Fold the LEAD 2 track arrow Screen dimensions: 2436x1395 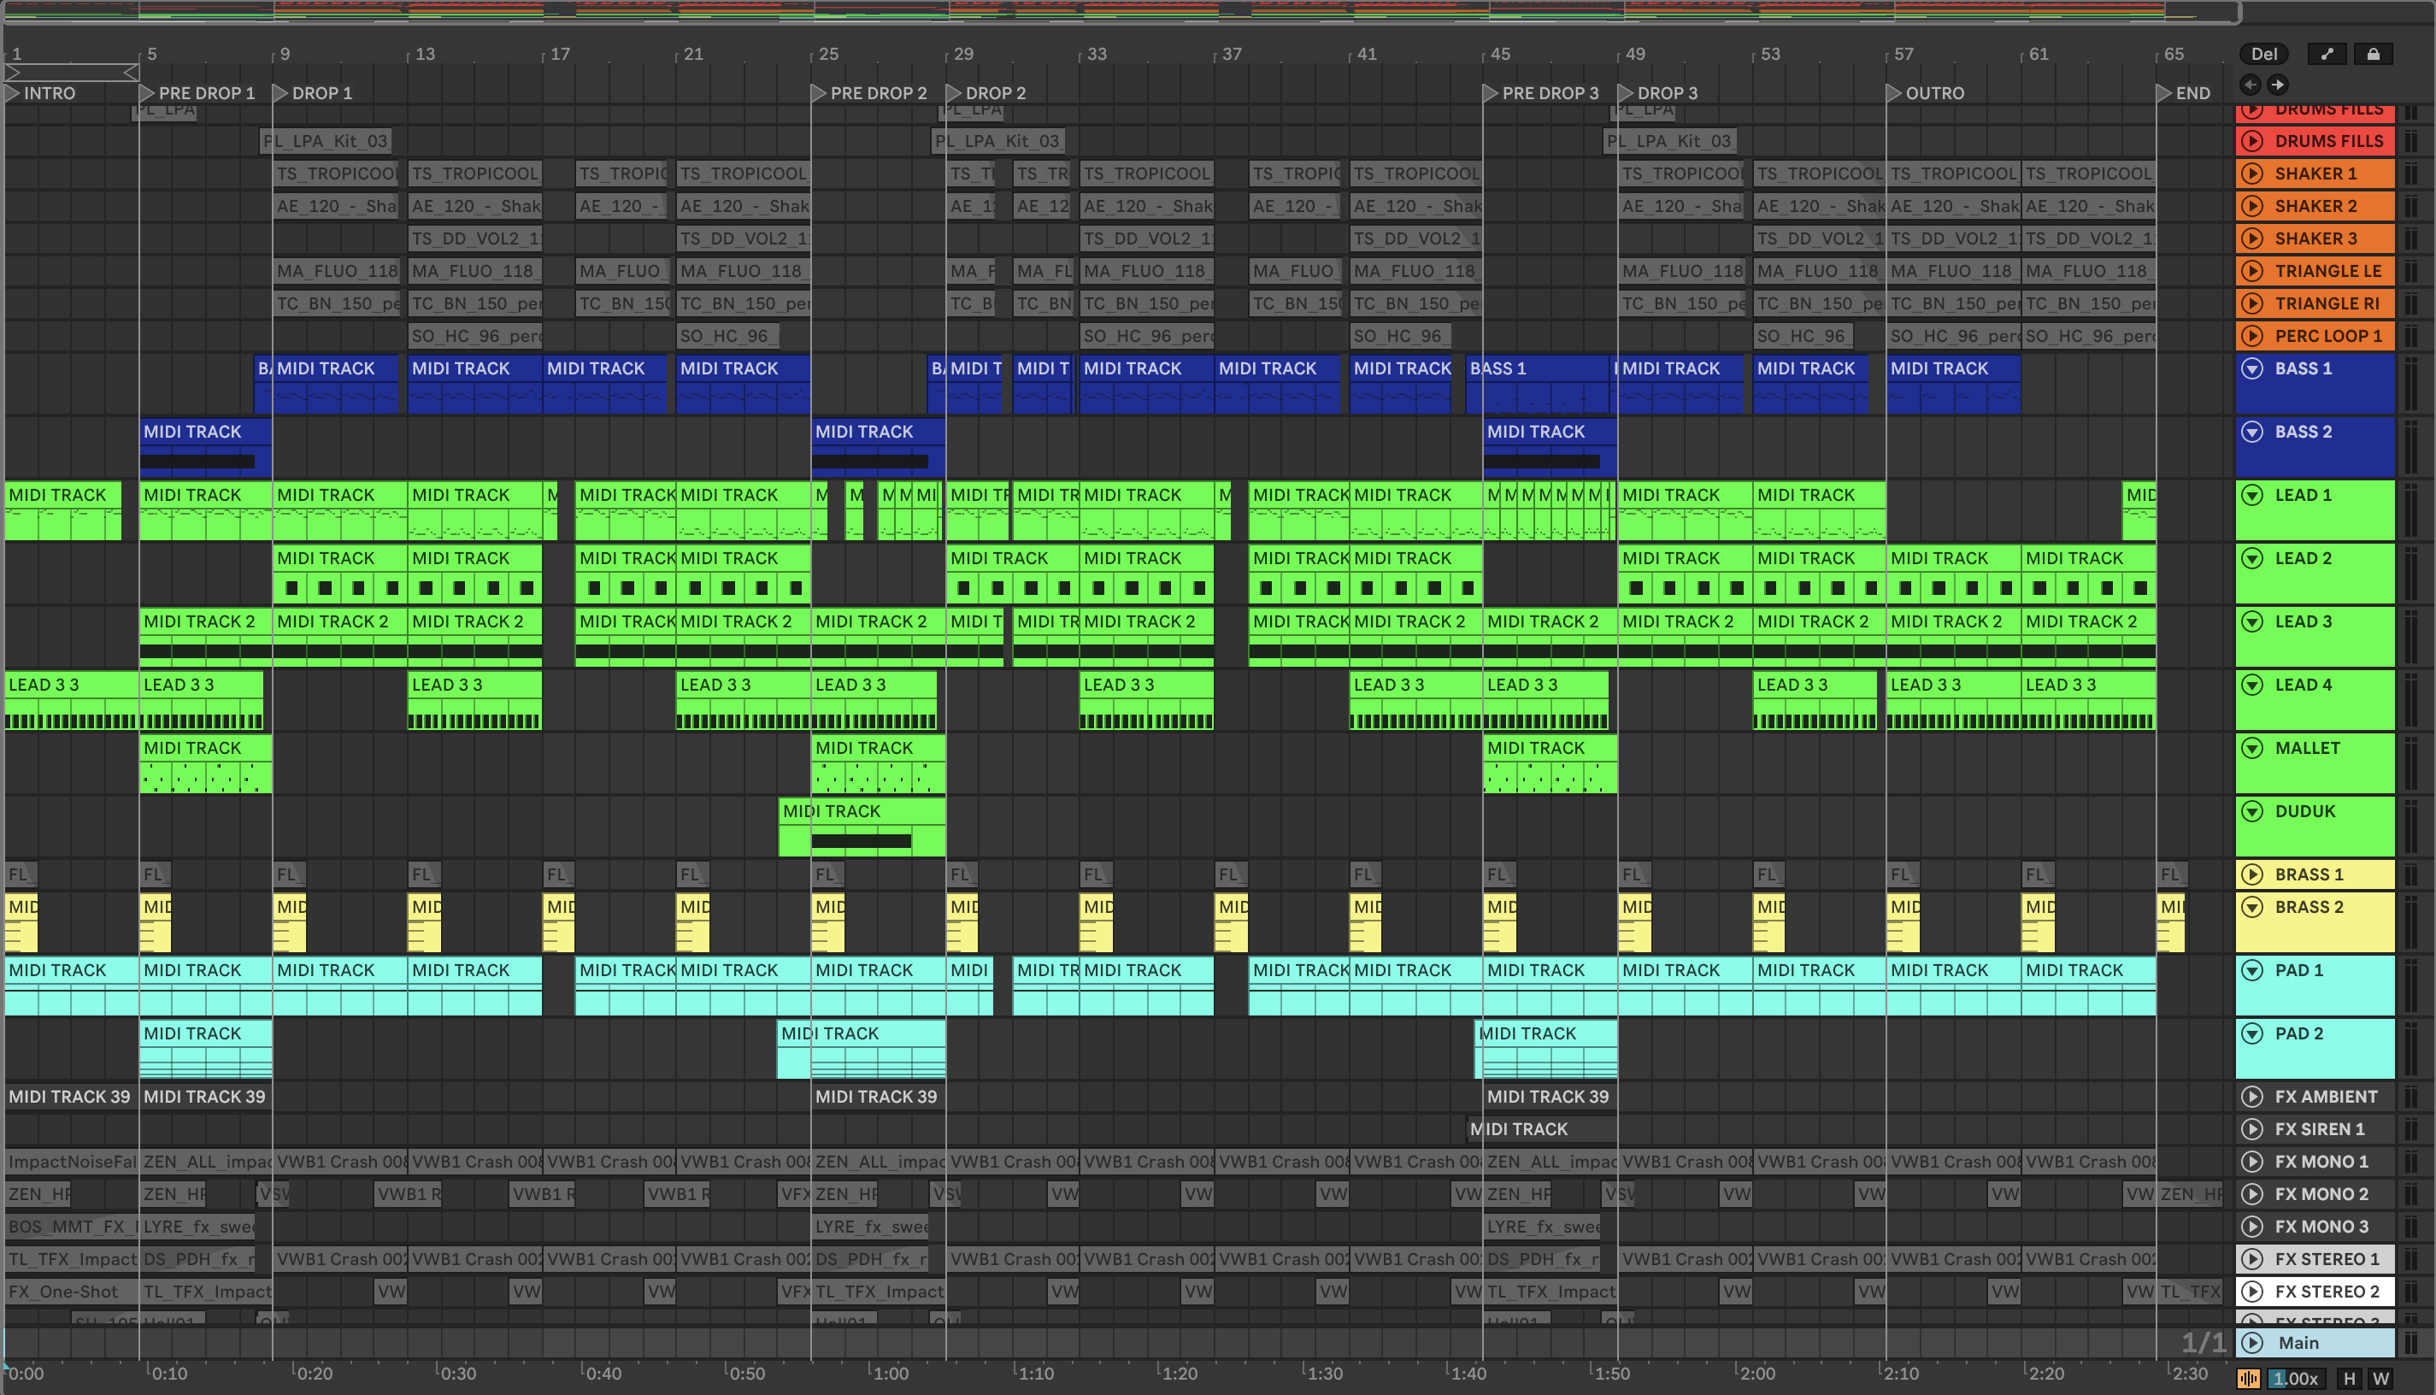[x=2252, y=558]
